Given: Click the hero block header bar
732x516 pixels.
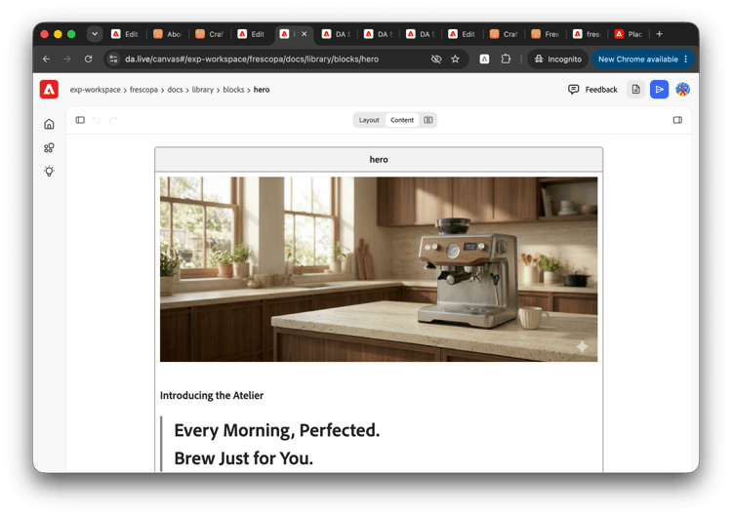Looking at the screenshot, I should [x=379, y=160].
